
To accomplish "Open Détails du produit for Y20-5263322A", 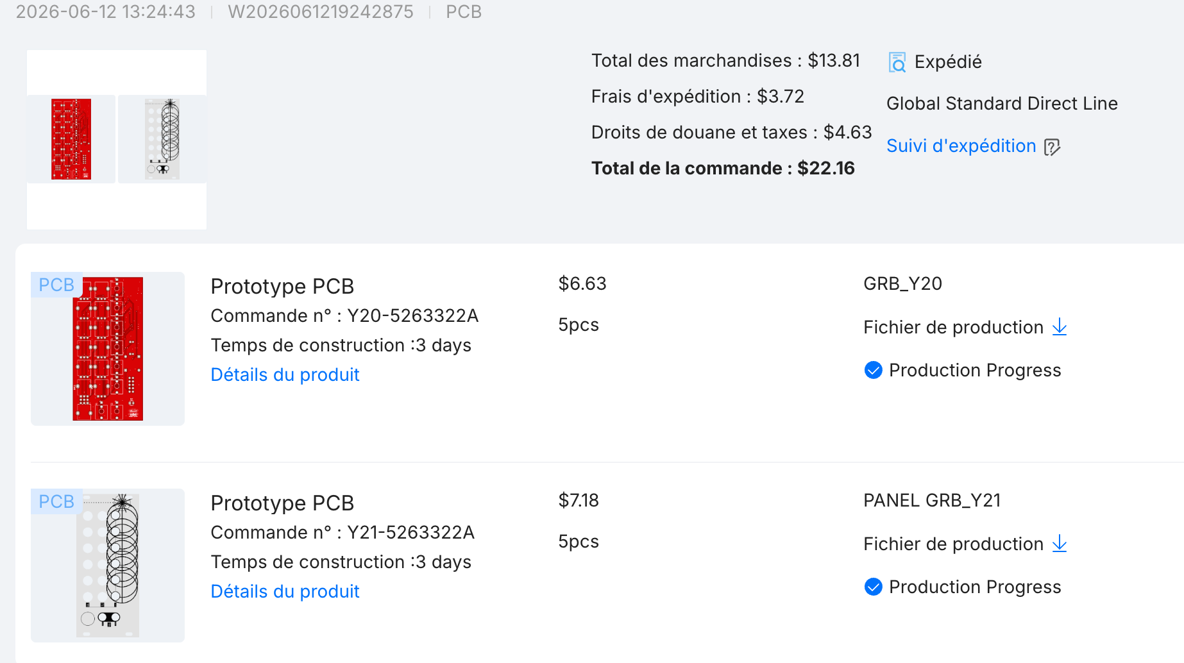I will point(285,374).
